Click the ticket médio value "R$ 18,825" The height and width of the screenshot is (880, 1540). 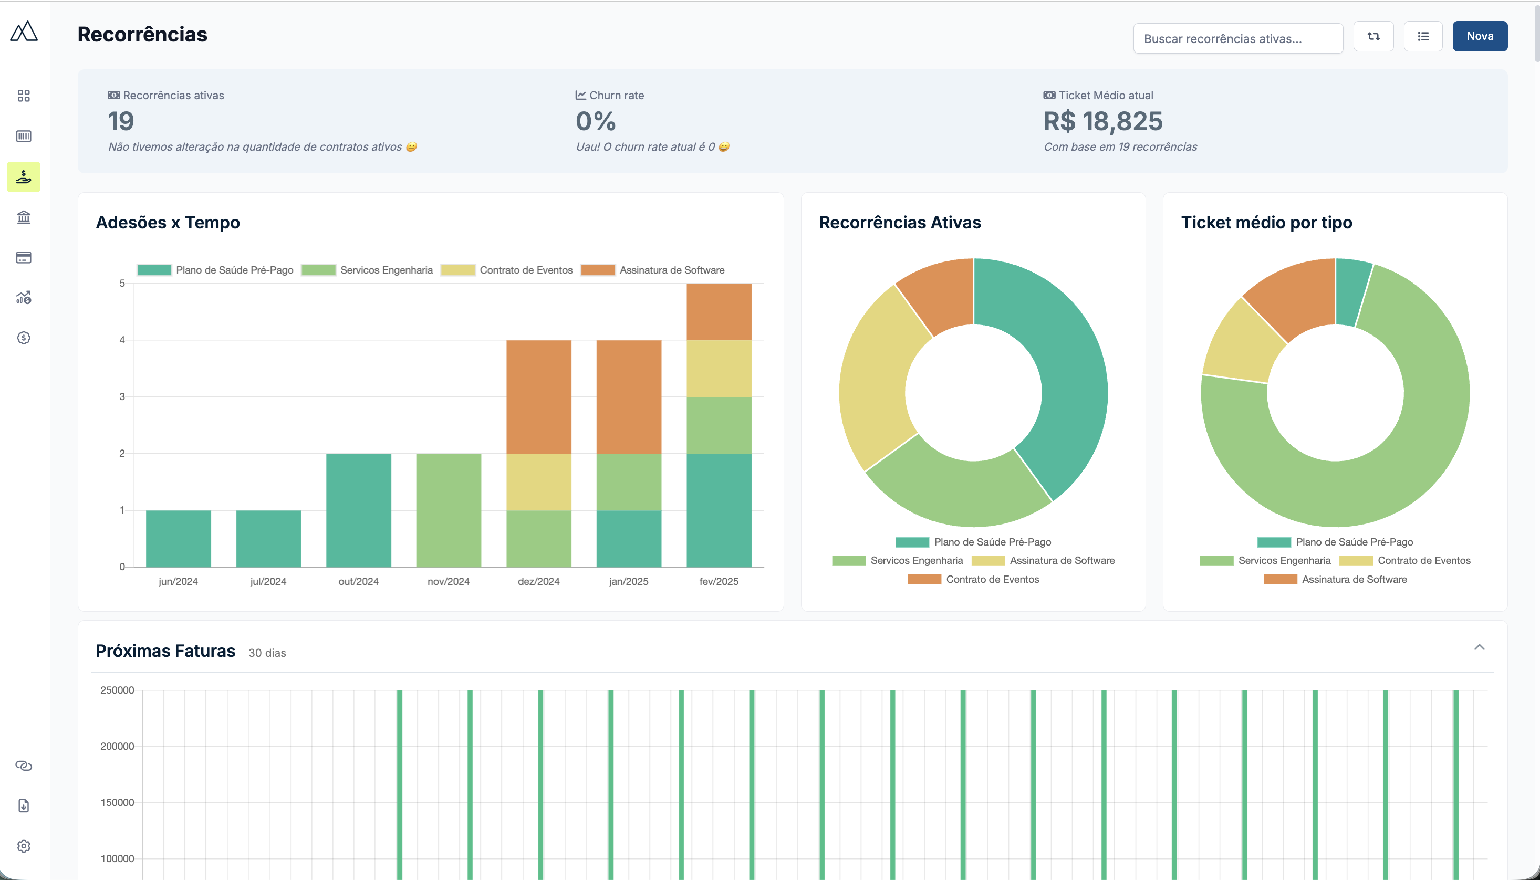tap(1103, 121)
